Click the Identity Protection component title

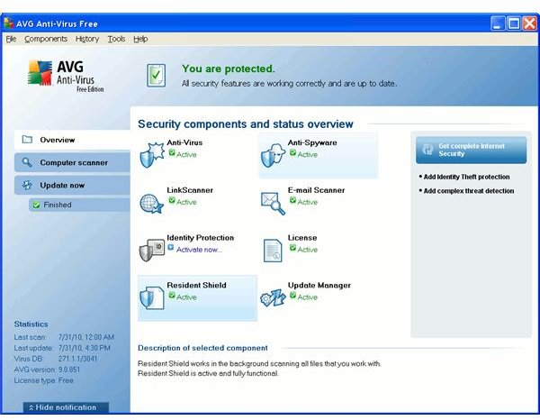200,238
